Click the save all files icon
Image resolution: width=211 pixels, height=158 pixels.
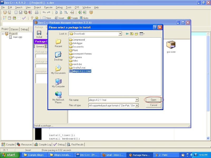(25, 12)
